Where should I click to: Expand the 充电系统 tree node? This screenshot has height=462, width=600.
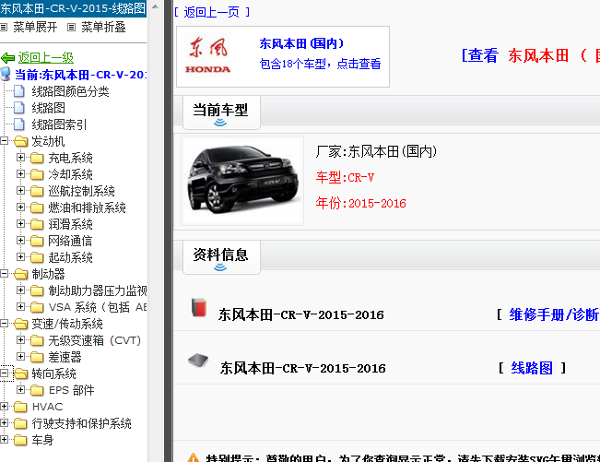pos(20,158)
